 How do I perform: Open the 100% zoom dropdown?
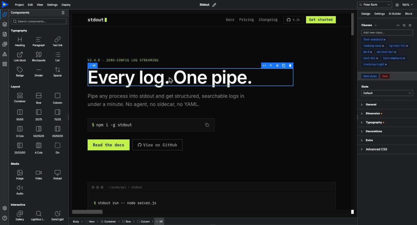click(407, 5)
